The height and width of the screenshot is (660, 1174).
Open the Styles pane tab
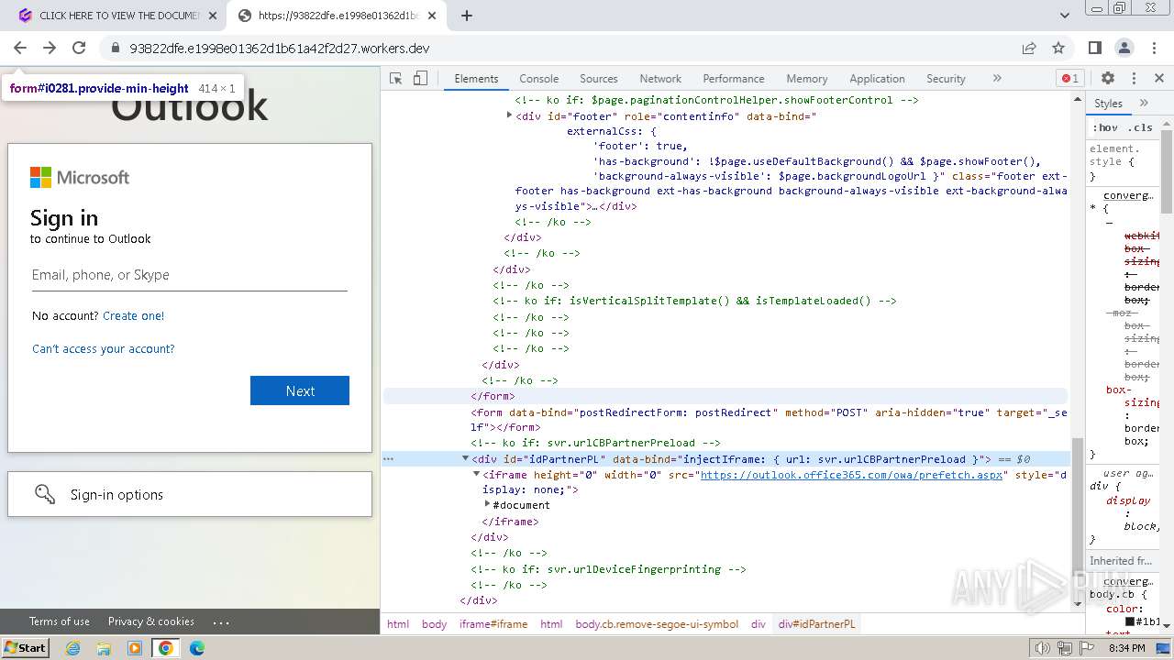click(x=1108, y=104)
